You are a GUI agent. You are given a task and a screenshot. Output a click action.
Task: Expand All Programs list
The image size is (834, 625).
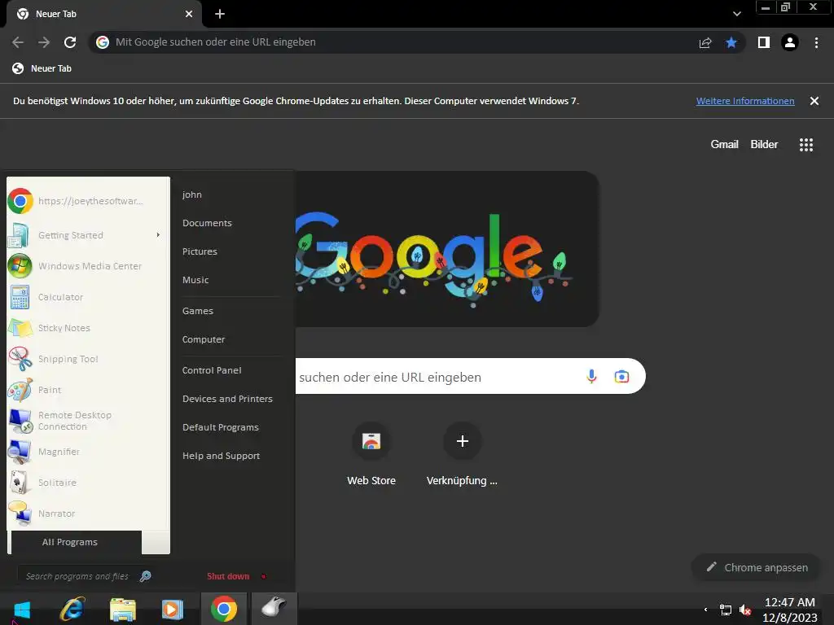(x=76, y=542)
